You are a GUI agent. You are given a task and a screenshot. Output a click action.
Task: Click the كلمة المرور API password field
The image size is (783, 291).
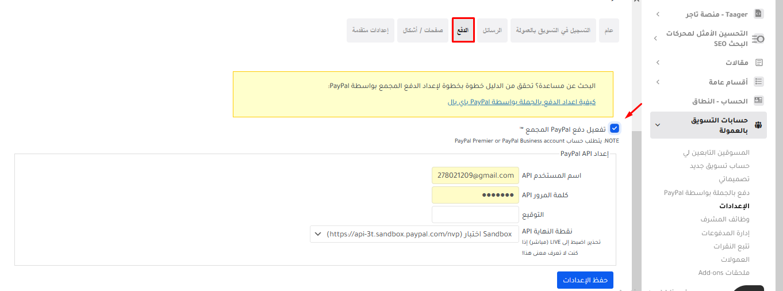[475, 195]
